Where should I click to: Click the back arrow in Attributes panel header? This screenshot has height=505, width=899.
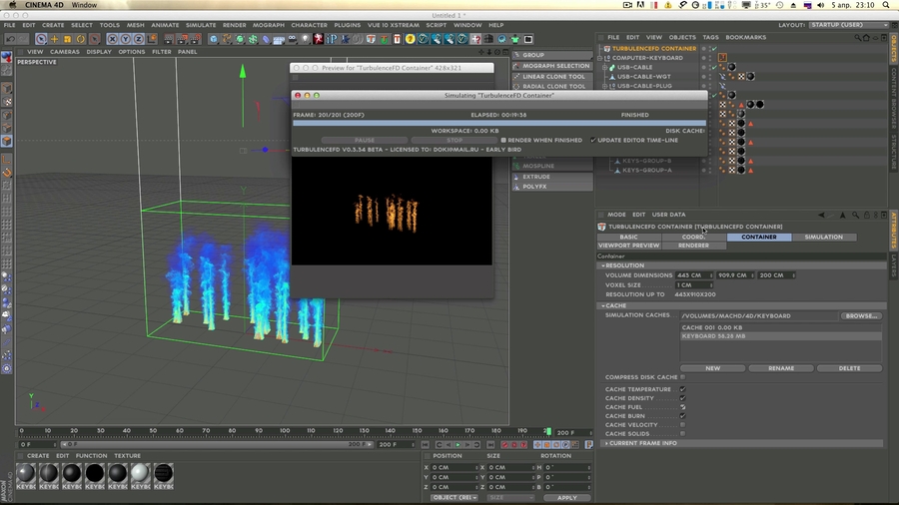pyautogui.click(x=820, y=215)
